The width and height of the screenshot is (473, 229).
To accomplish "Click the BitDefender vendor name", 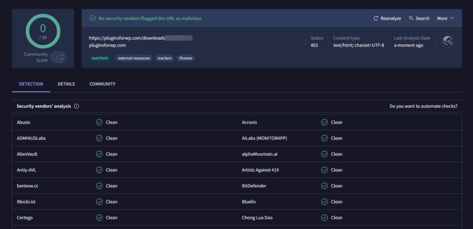I will [254, 186].
